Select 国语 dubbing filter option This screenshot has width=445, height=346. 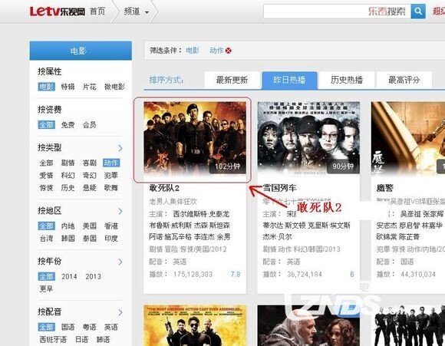(68, 327)
